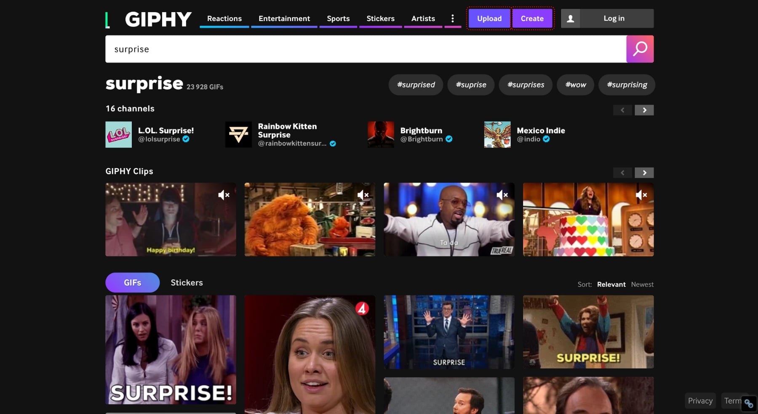Click Rainbow Kitten Surprise channel logo
This screenshot has width=758, height=414.
(x=238, y=135)
